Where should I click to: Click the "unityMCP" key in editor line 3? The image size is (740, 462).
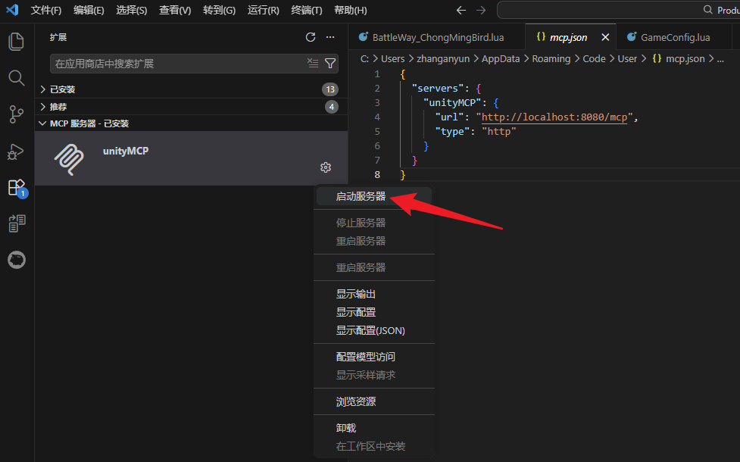(x=452, y=102)
